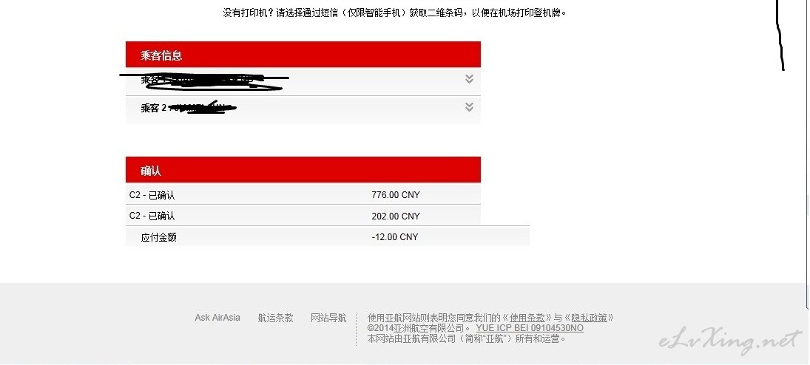Click the 乘客信息 red section header
Image resolution: width=810 pixels, height=365 pixels.
(x=303, y=55)
